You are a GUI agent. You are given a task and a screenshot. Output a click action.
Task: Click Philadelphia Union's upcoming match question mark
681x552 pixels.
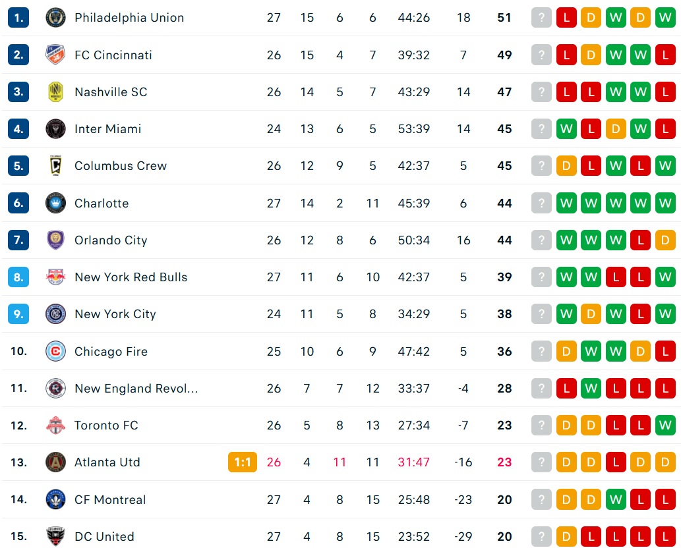tap(542, 18)
